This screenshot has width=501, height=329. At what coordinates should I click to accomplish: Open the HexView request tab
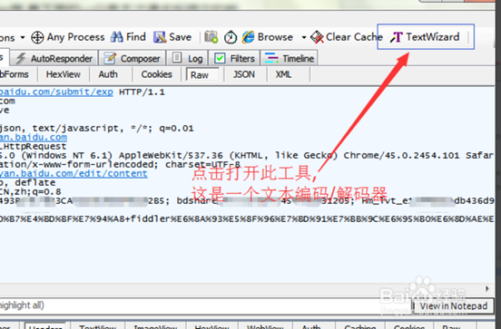pos(64,74)
